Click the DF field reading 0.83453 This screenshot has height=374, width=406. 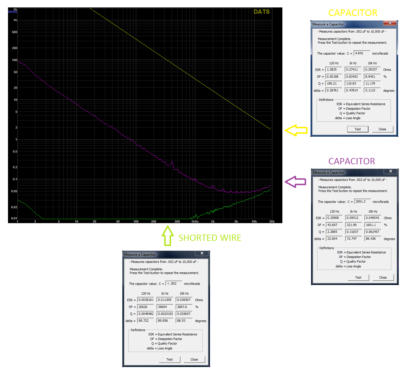click(353, 77)
